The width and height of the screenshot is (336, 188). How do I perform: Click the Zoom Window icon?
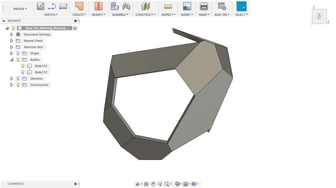(166, 184)
